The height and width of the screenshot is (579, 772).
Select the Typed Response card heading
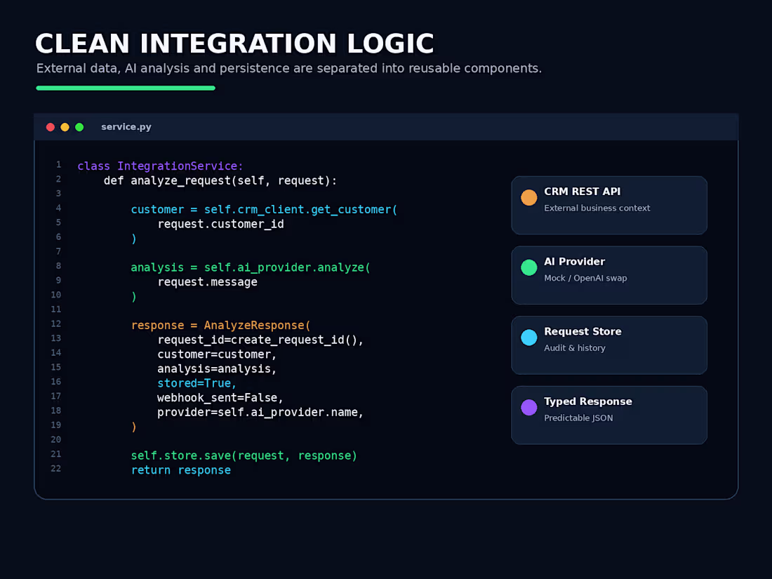[588, 401]
